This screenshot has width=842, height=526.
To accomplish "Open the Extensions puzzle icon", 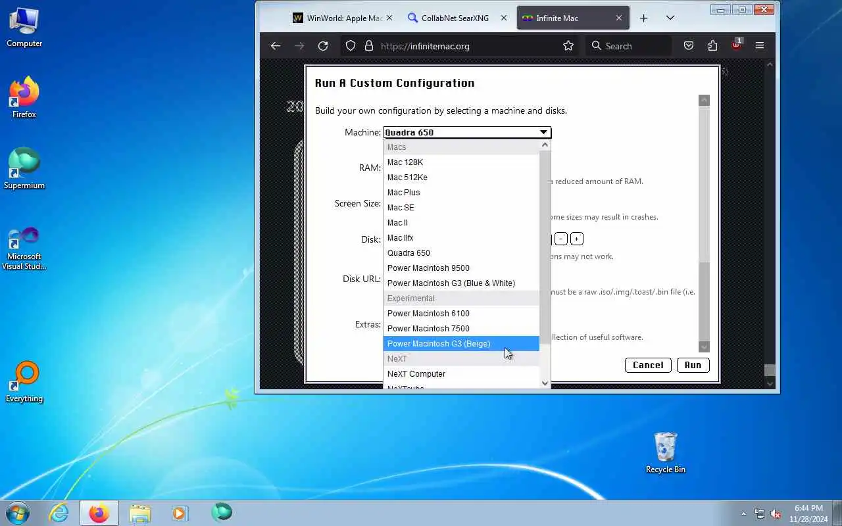I will [x=712, y=45].
